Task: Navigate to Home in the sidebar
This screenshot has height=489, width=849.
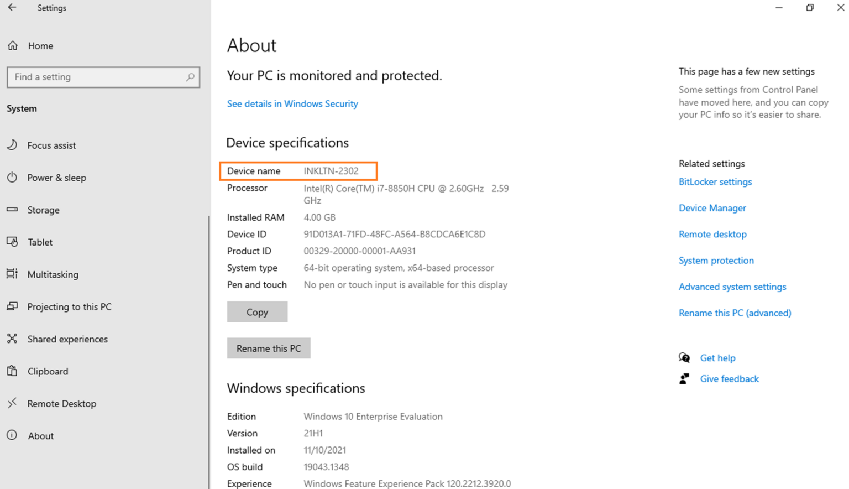Action: pos(13,46)
